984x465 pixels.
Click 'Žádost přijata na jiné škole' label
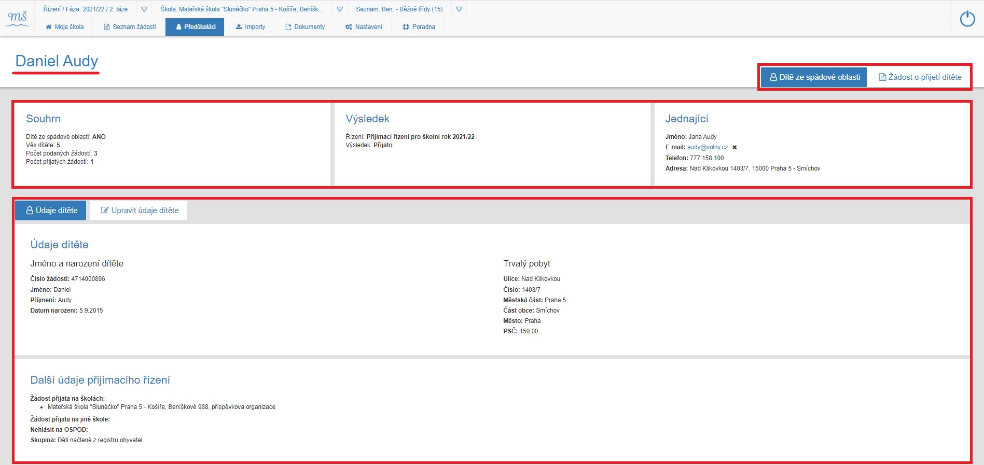coord(70,419)
